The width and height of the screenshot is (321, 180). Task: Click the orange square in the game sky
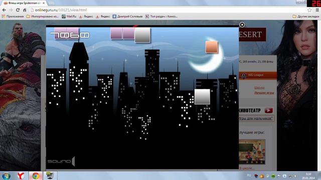click(212, 46)
